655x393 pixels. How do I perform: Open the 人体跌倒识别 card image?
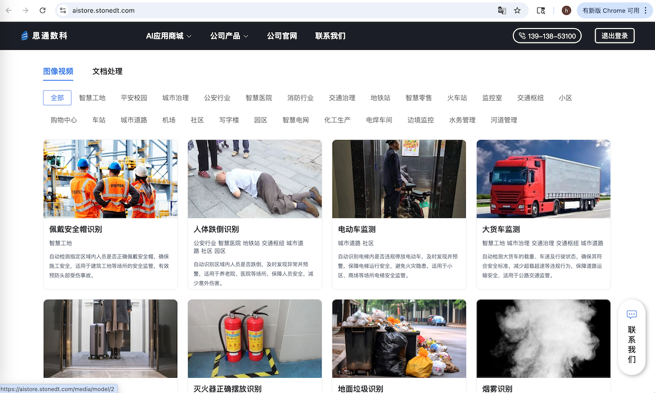[255, 179]
